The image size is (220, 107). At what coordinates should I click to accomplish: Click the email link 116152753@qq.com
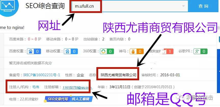[x=77, y=87]
